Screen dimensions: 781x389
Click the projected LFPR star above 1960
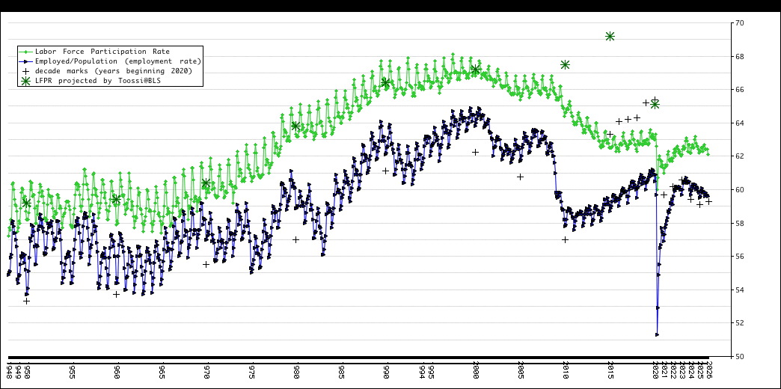pyautogui.click(x=116, y=200)
